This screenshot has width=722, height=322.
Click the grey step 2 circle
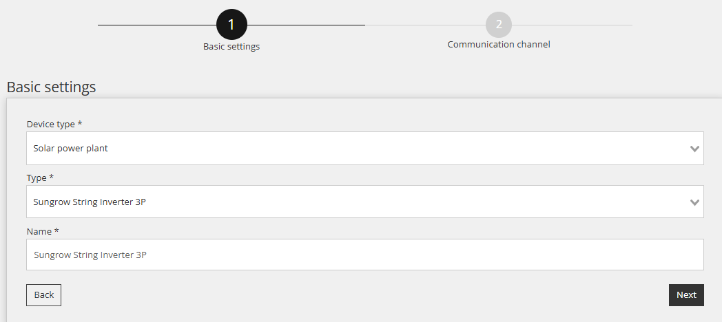pos(499,25)
